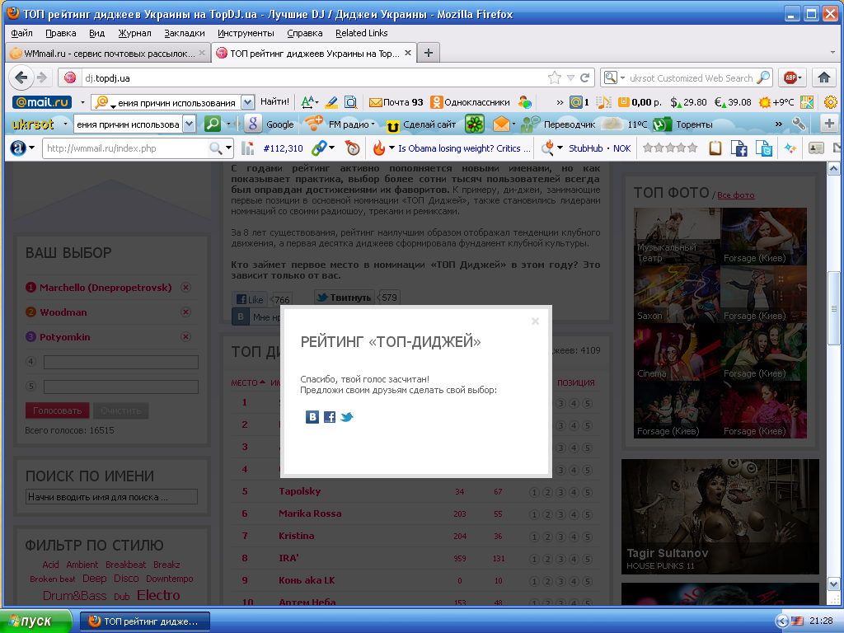This screenshot has width=844, height=633.
Task: Click the Очистить clear button
Action: coord(120,410)
